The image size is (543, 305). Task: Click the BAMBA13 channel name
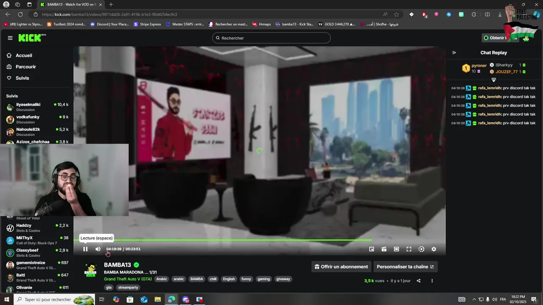click(118, 265)
